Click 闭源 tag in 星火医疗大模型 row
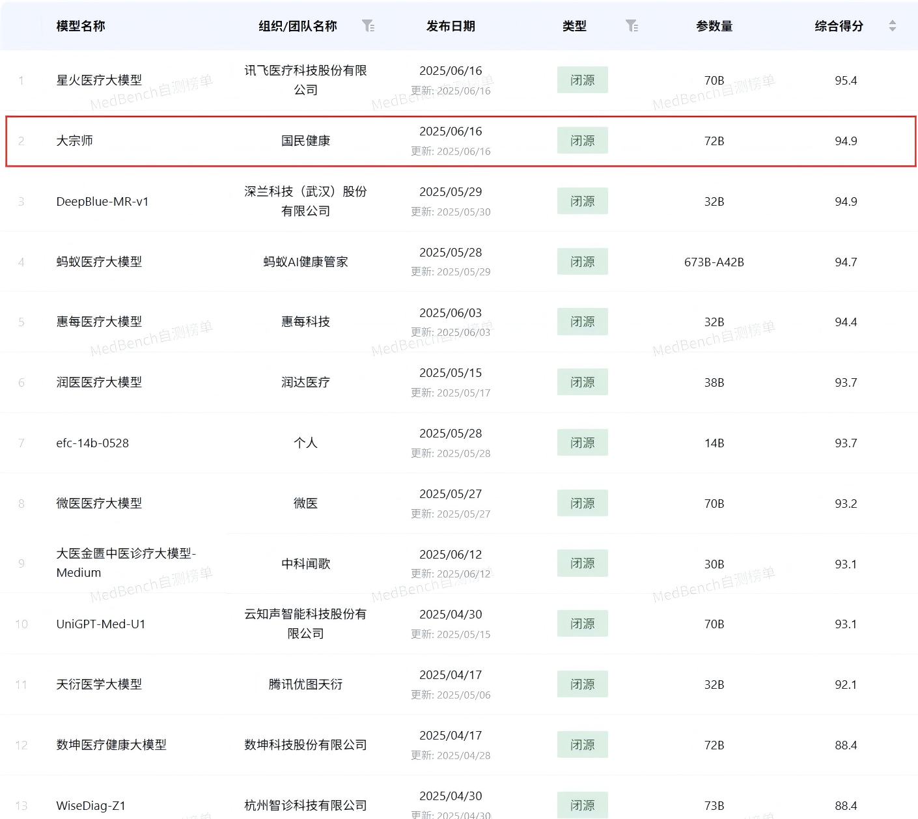Screen dimensions: 918x819 click(583, 80)
